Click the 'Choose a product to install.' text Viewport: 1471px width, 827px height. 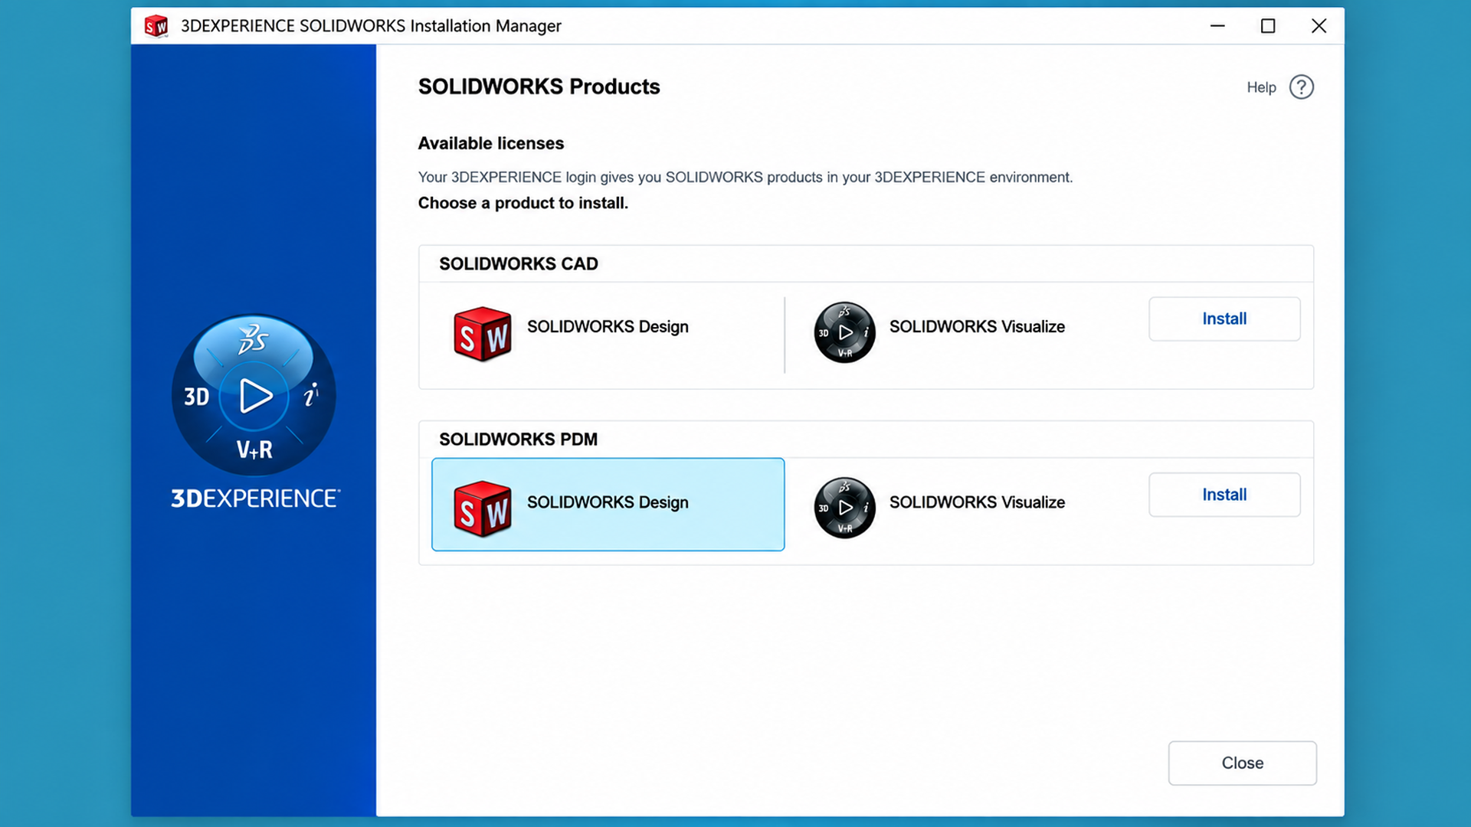pyautogui.click(x=523, y=203)
